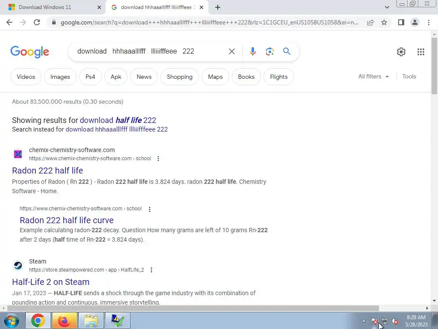Click the chemix-chemistry-software site favicon
This screenshot has height=329, width=438.
(18, 154)
